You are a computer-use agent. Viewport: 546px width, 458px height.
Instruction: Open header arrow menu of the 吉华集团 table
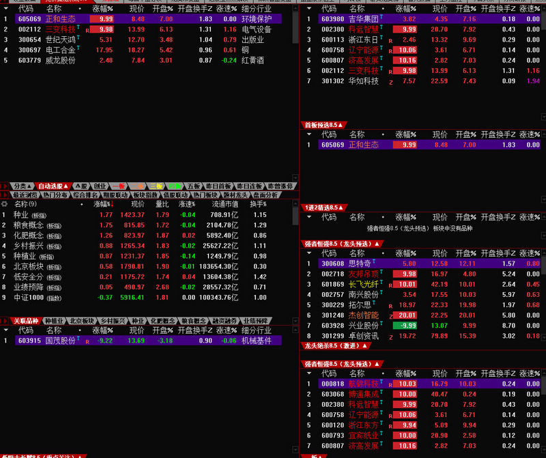309,8
